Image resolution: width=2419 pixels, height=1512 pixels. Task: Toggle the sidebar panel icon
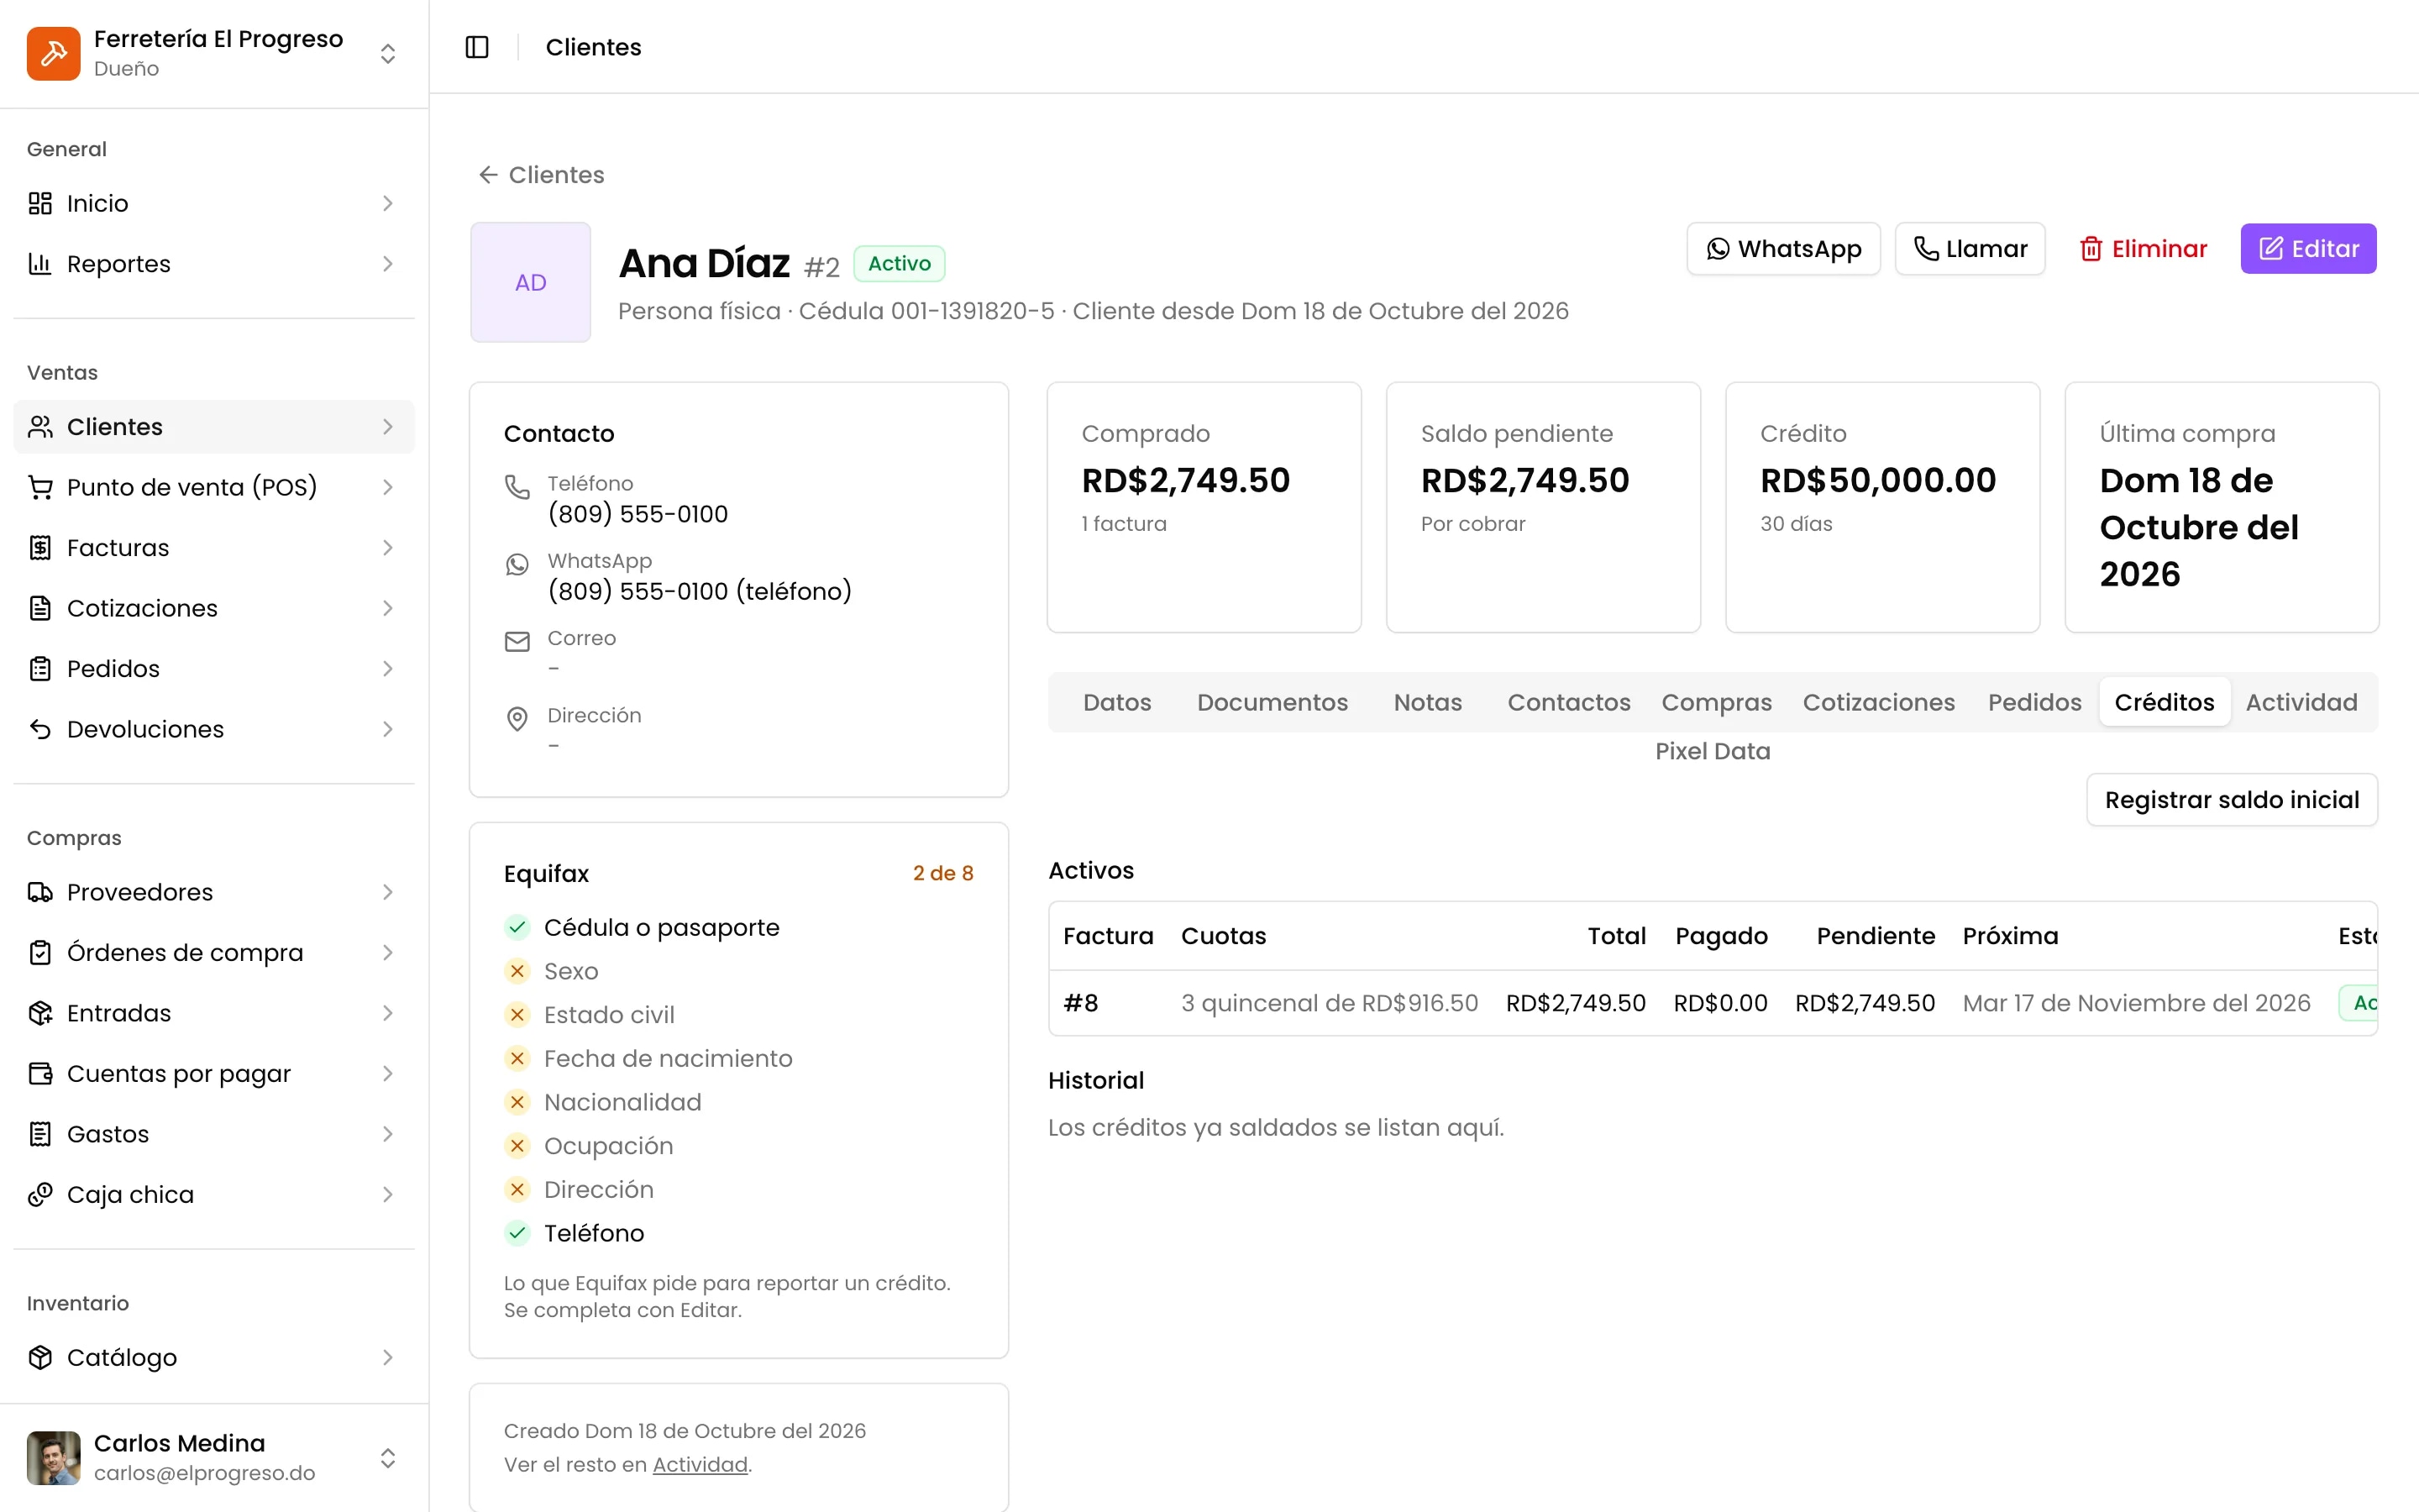coord(477,47)
